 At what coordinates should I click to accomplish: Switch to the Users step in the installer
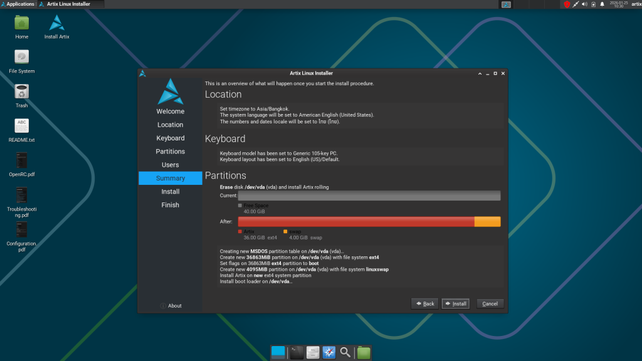click(170, 164)
